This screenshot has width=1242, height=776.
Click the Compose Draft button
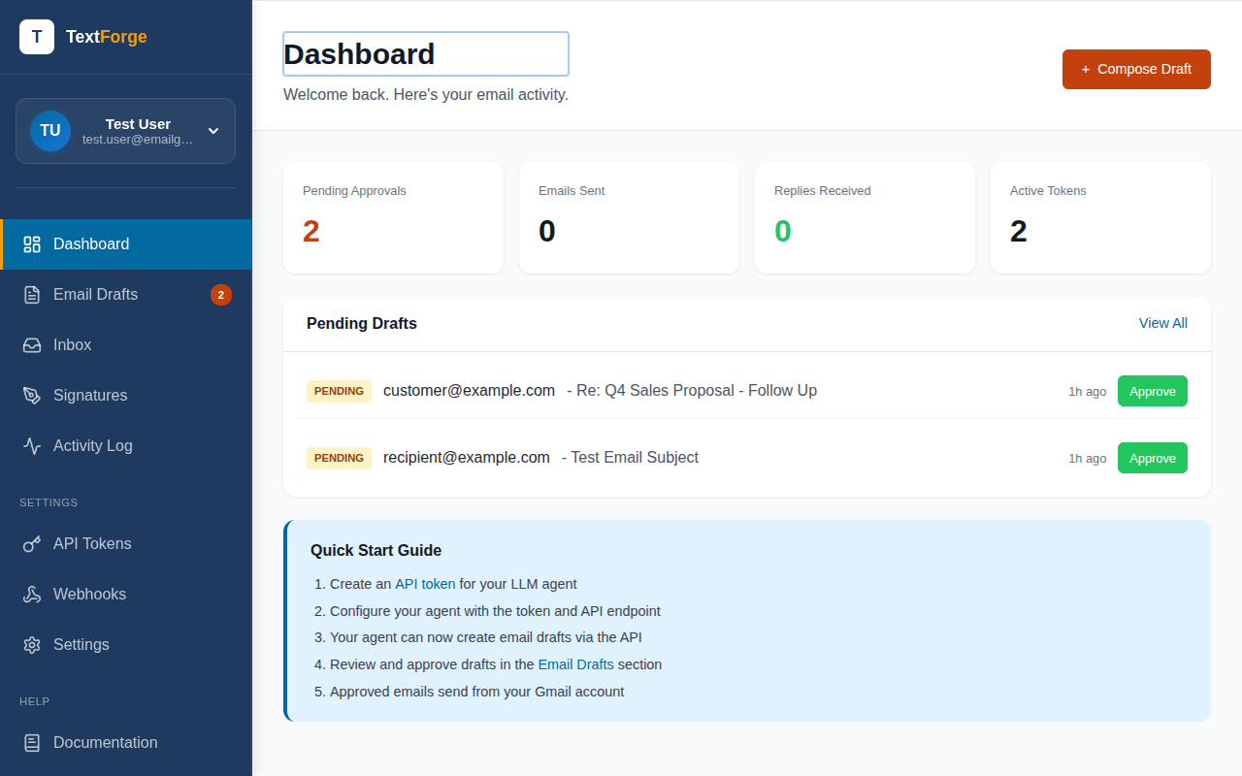point(1136,69)
